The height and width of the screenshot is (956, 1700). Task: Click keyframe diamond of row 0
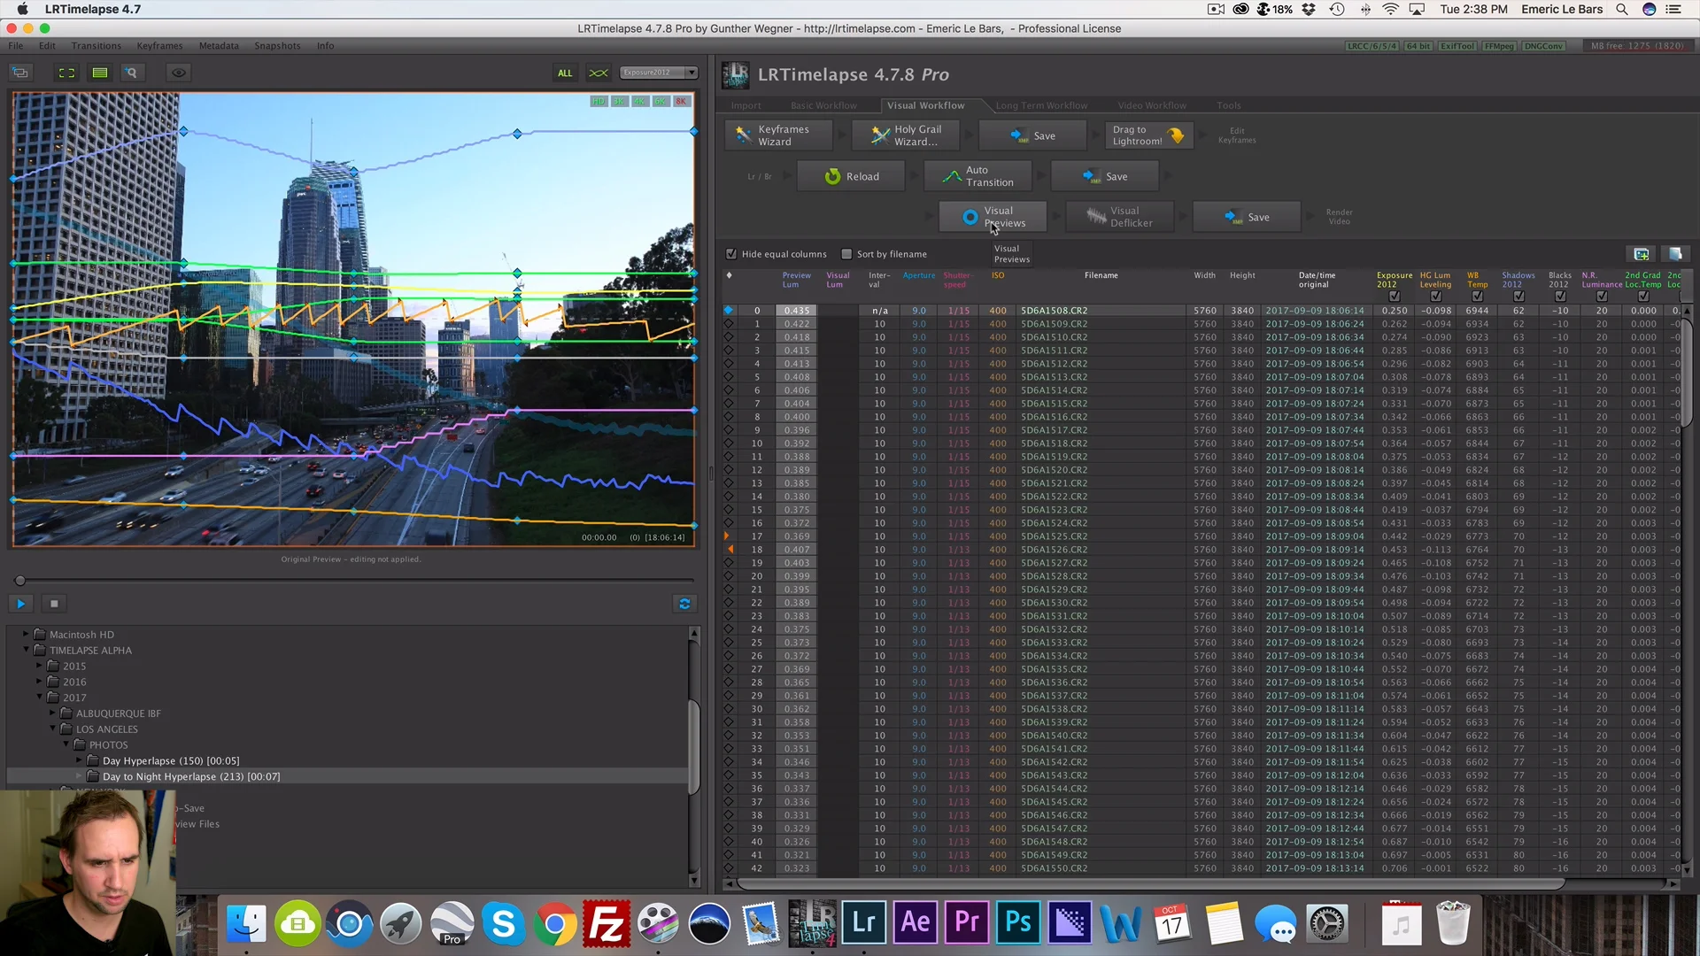729,311
